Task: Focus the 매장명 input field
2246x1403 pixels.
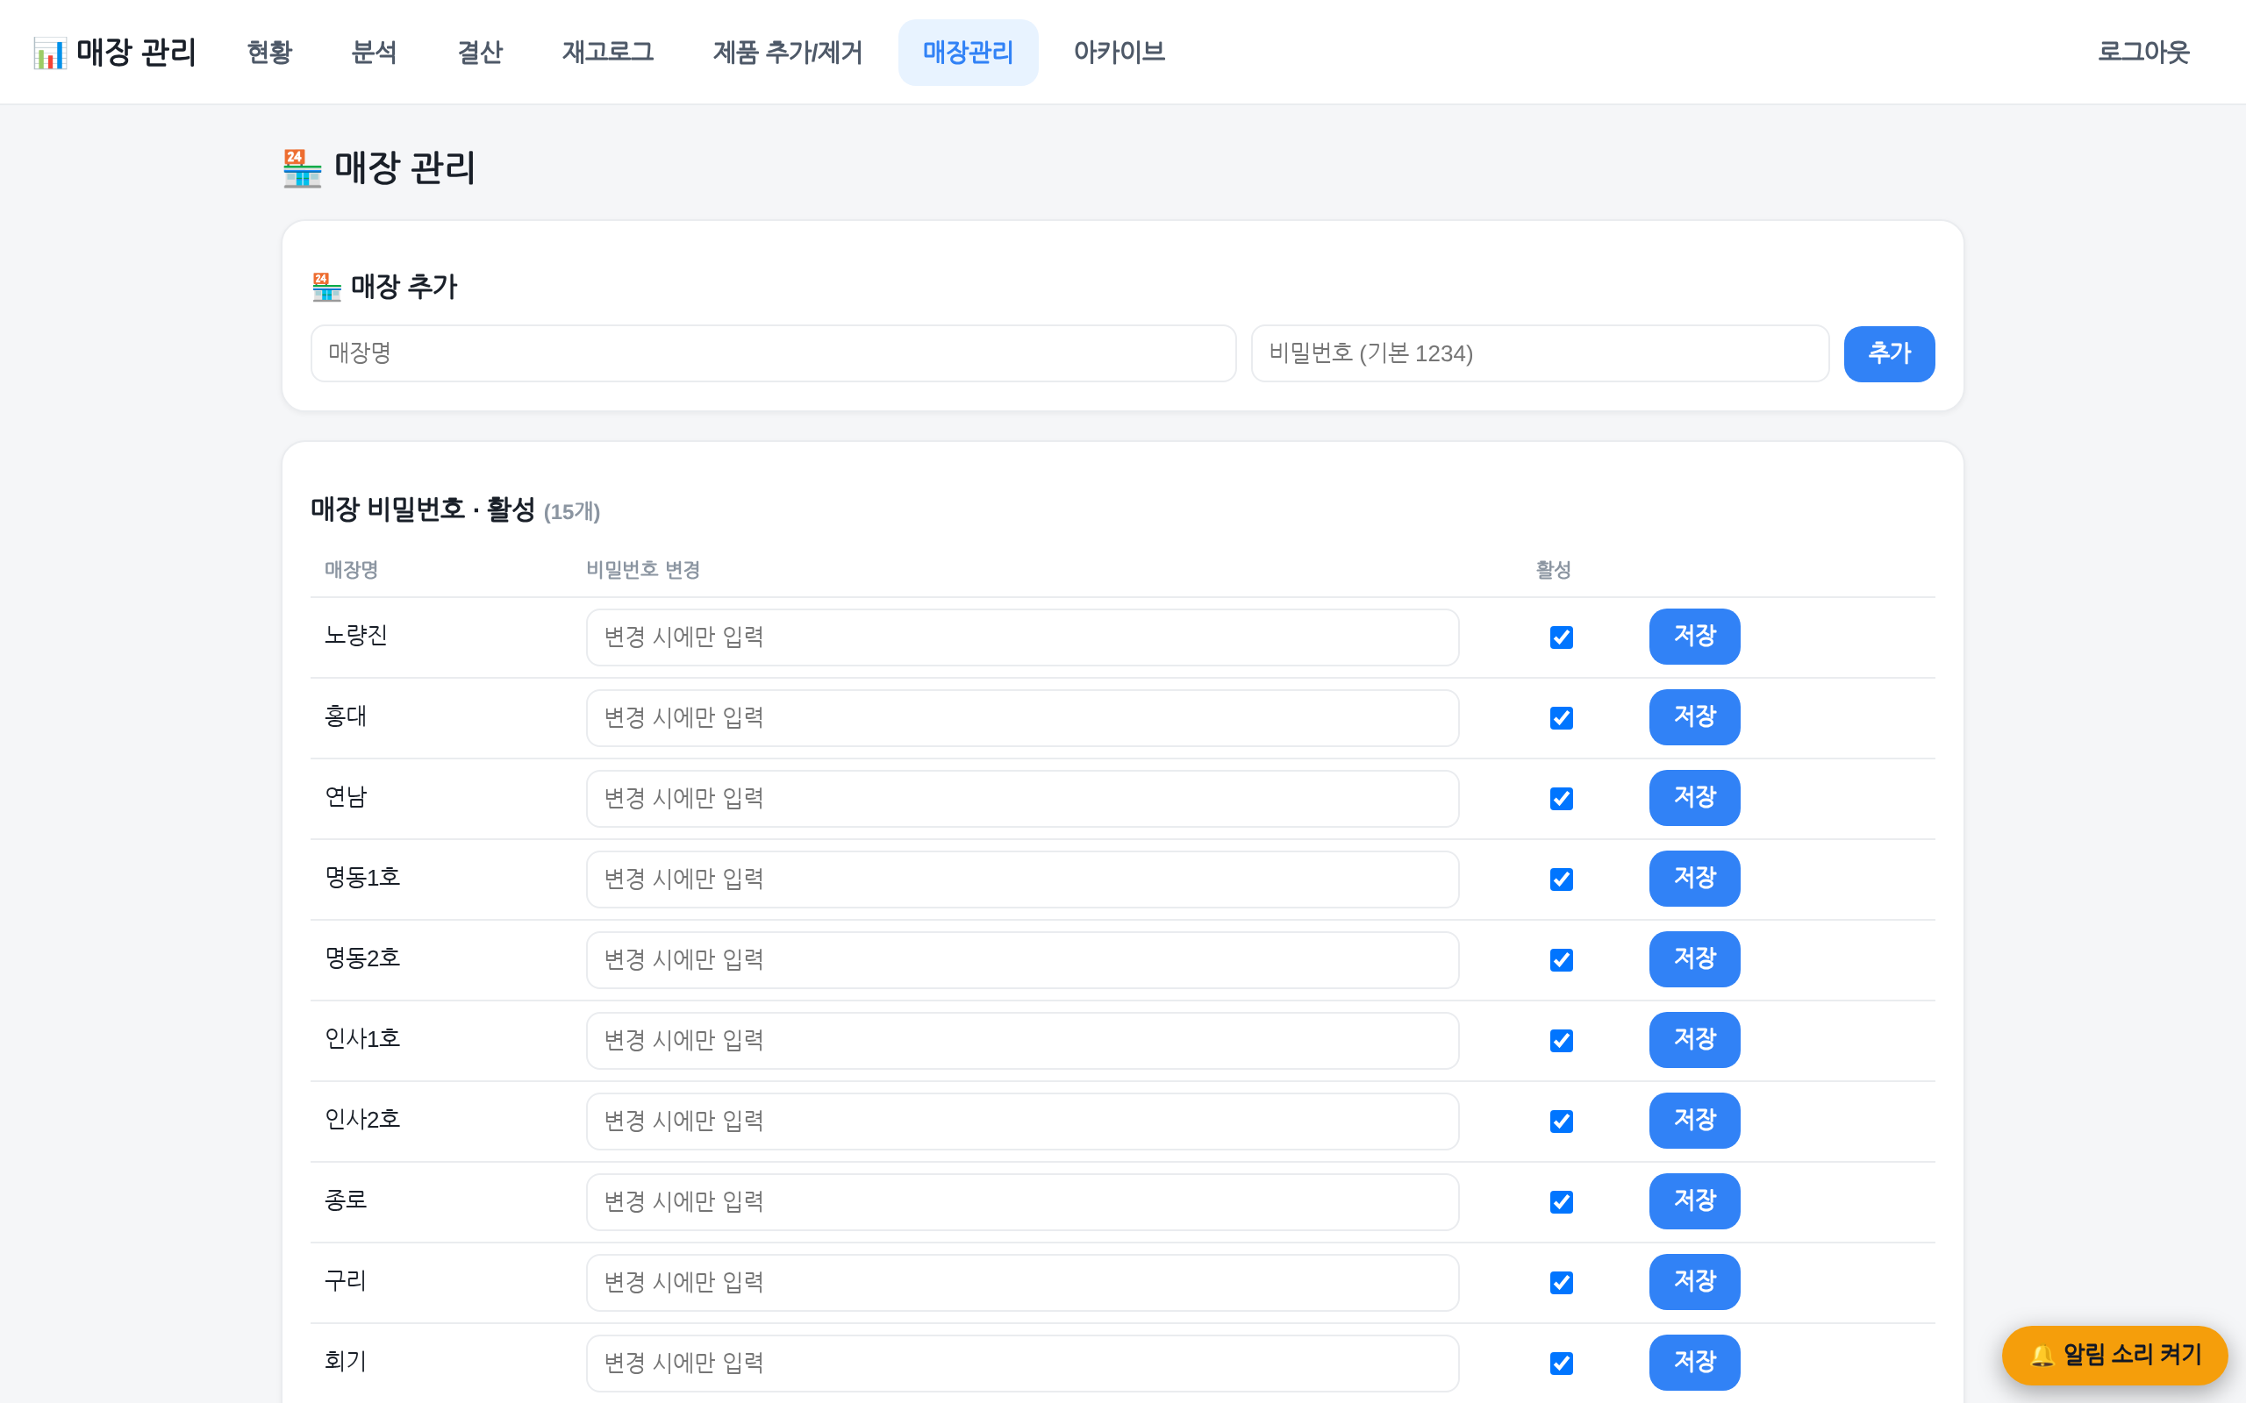Action: click(773, 353)
